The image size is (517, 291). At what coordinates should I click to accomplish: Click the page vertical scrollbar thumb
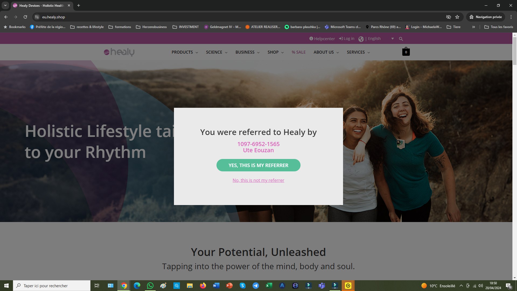[x=515, y=51]
